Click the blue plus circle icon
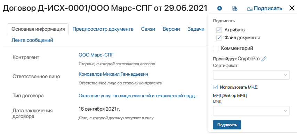 point(219,8)
